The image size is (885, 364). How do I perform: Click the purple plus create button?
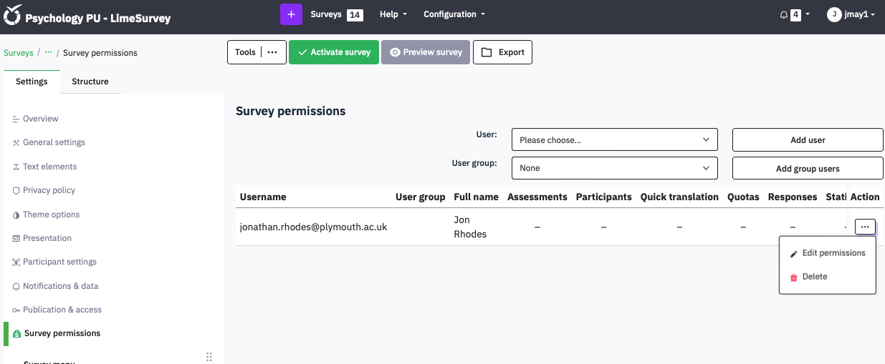[291, 14]
